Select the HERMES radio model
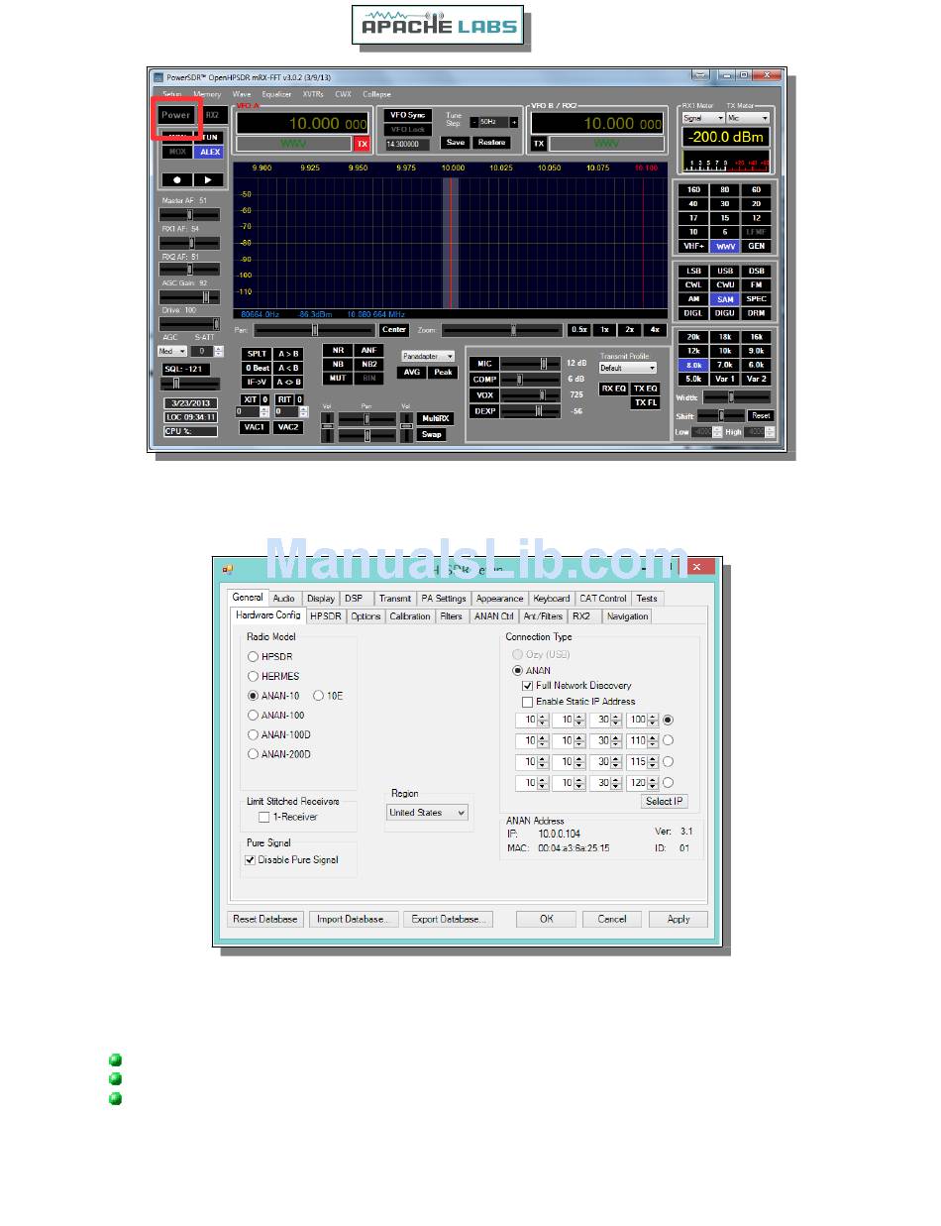 tap(253, 676)
